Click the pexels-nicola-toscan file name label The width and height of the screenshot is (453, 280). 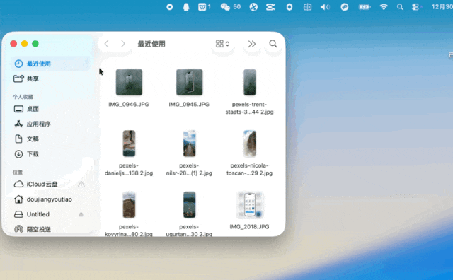pos(250,169)
